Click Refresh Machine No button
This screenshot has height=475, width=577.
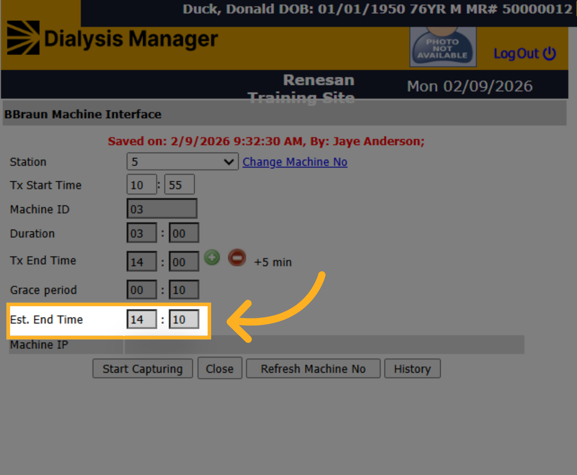point(313,368)
